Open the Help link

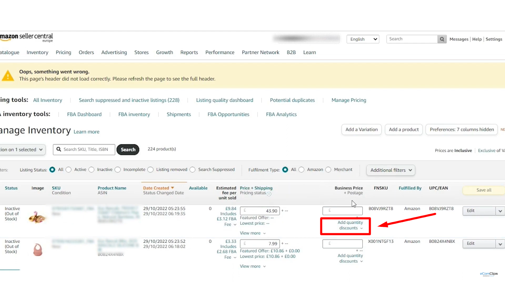click(x=477, y=39)
